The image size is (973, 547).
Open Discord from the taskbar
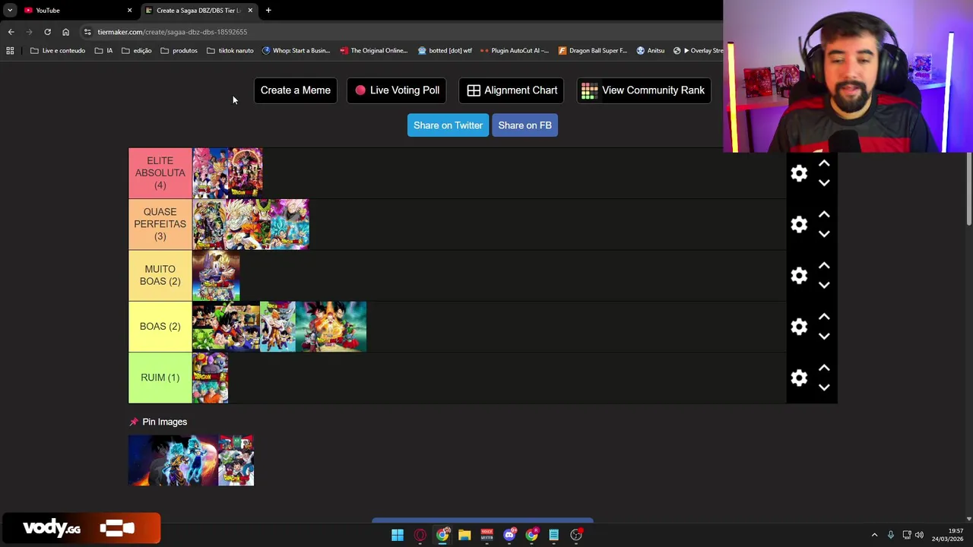pos(509,535)
